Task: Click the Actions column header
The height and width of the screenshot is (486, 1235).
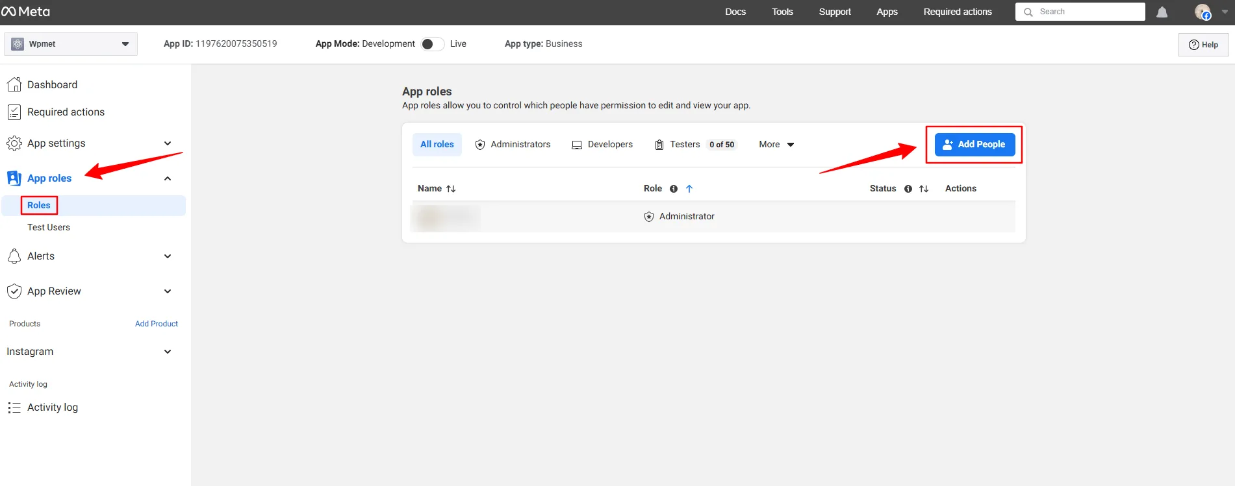Action: 961,189
